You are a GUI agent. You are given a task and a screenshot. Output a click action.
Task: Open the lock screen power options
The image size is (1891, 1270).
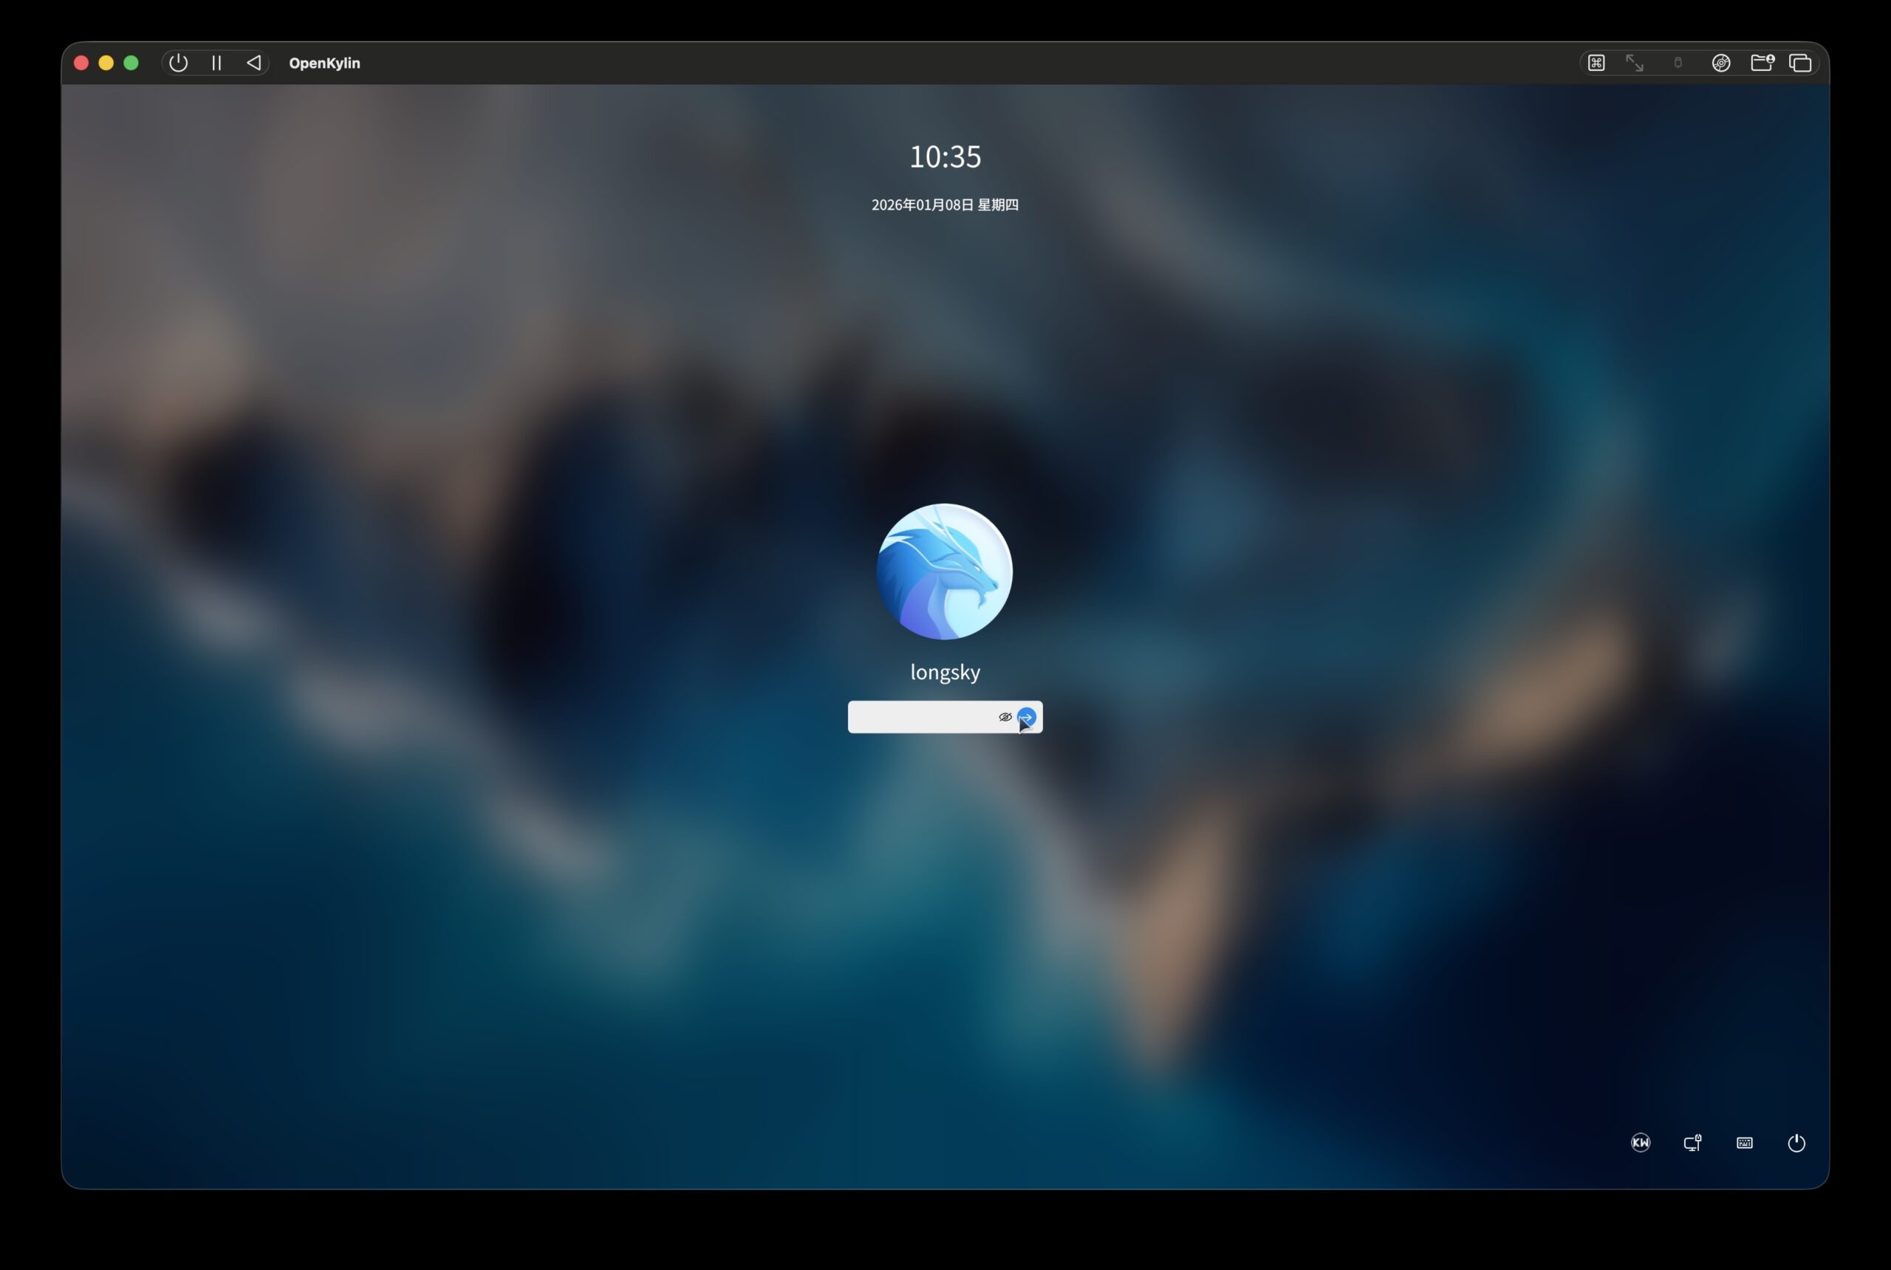tap(1796, 1143)
